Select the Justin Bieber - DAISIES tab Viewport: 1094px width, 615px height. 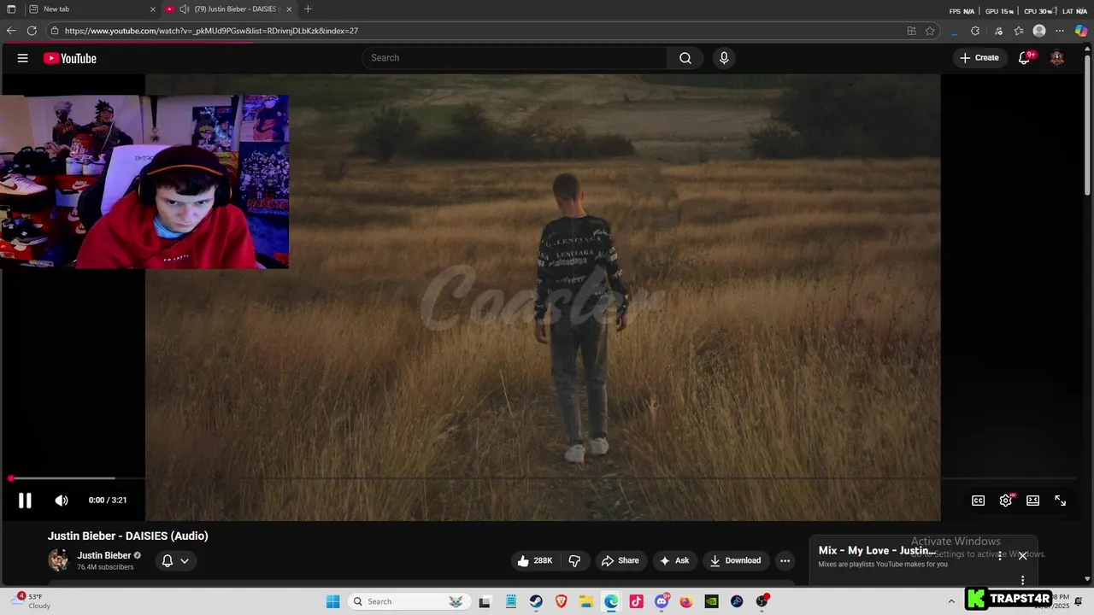click(229, 9)
